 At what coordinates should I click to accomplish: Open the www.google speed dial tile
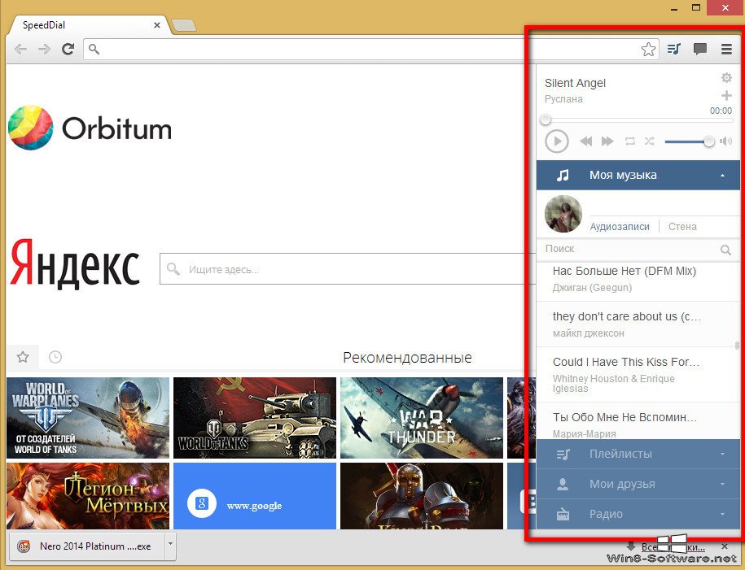pyautogui.click(x=255, y=496)
